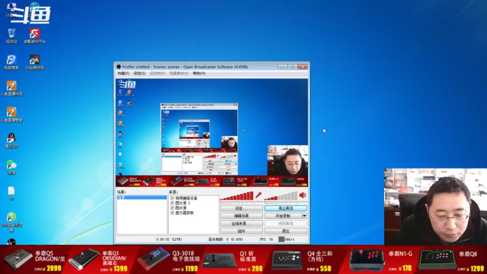This screenshot has width=487, height=274.
Task: Click inside the OBS preview area
Action: pos(212,133)
